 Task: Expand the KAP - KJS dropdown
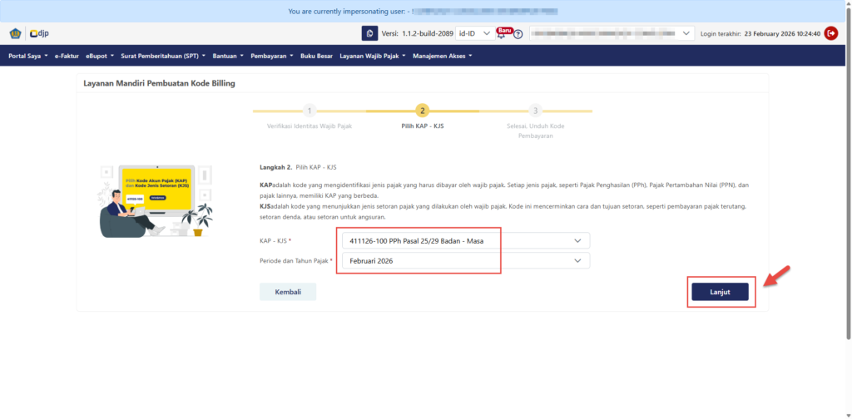click(465, 241)
